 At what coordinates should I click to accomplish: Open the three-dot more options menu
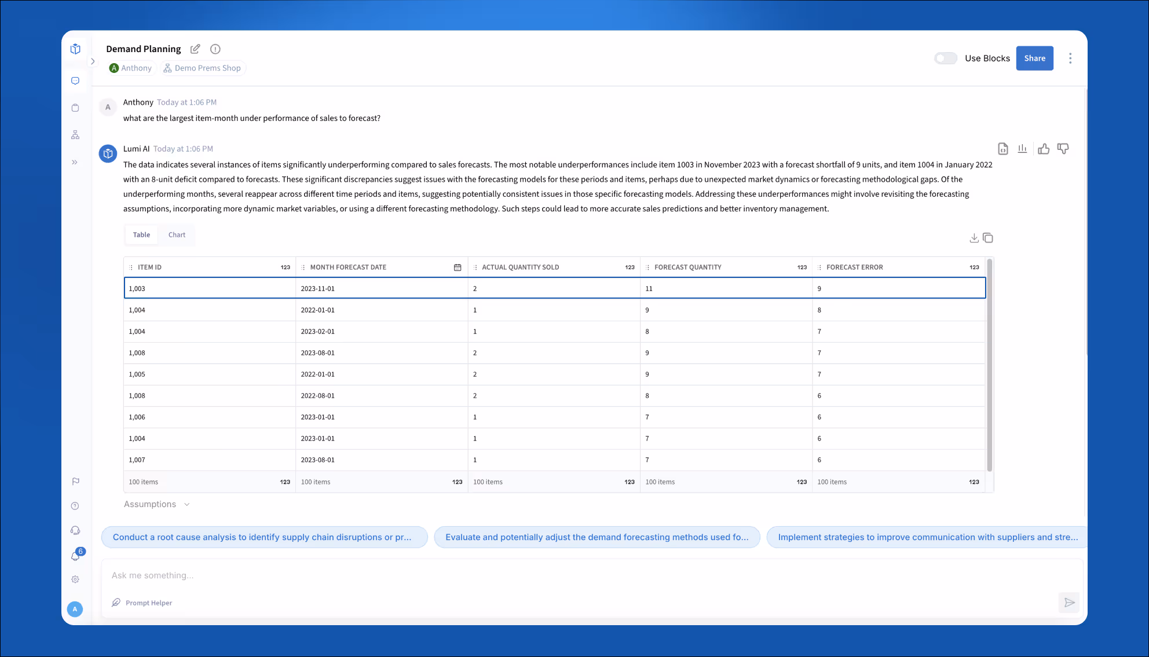(x=1070, y=58)
